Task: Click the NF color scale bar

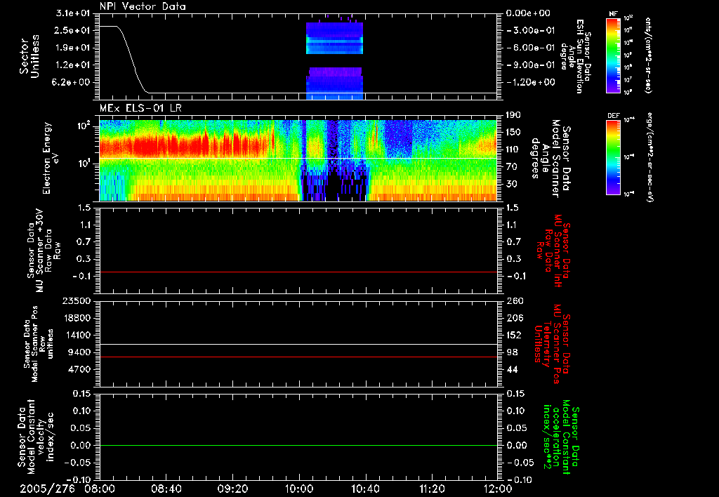Action: [x=614, y=55]
